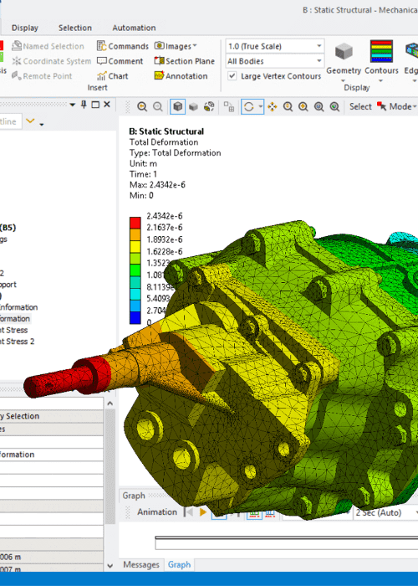Switch to the Graph bottom tab
The height and width of the screenshot is (586, 418).
point(179,565)
